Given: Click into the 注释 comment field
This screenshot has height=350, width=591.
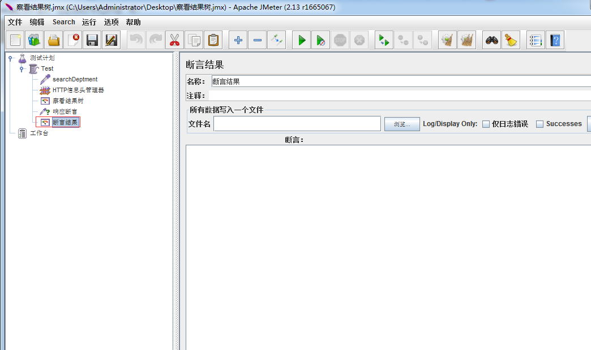Looking at the screenshot, I should pyautogui.click(x=400, y=96).
